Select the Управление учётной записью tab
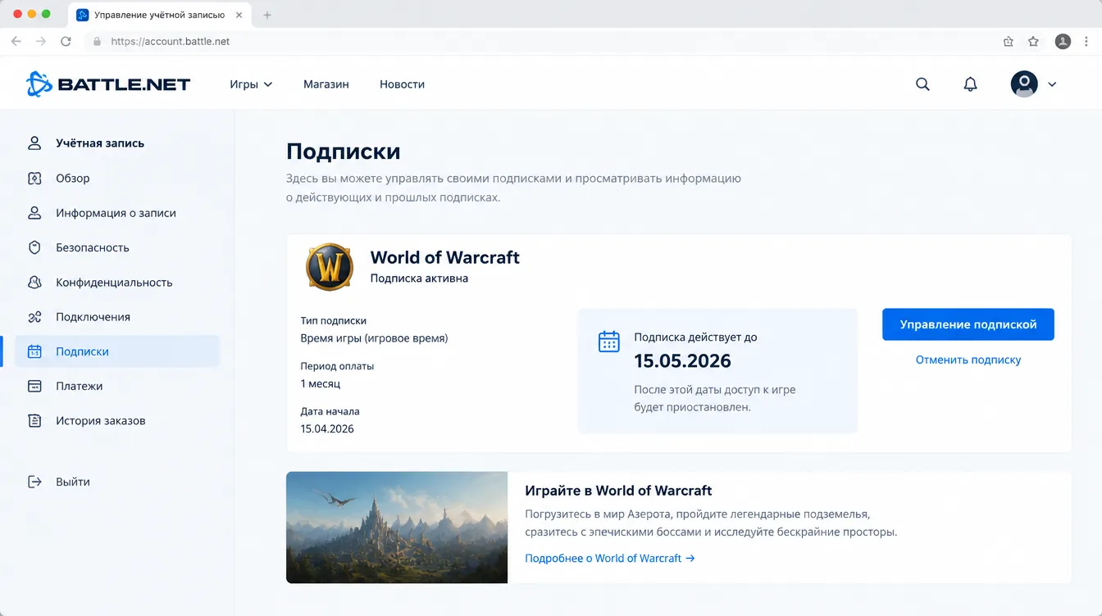 161,15
